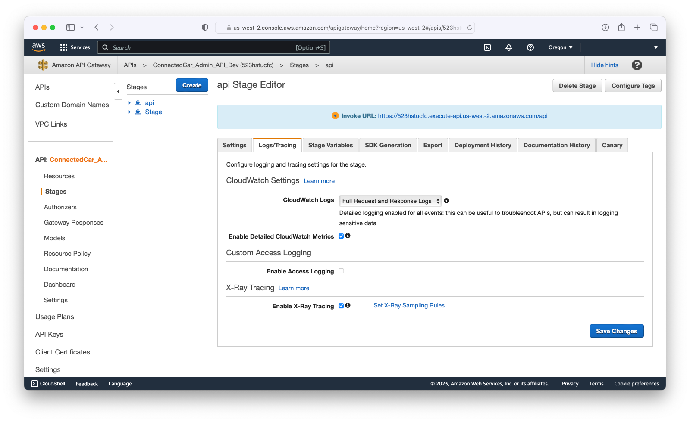Click info icon beside X-Ray Tracing checkbox
The width and height of the screenshot is (690, 422).
(348, 305)
